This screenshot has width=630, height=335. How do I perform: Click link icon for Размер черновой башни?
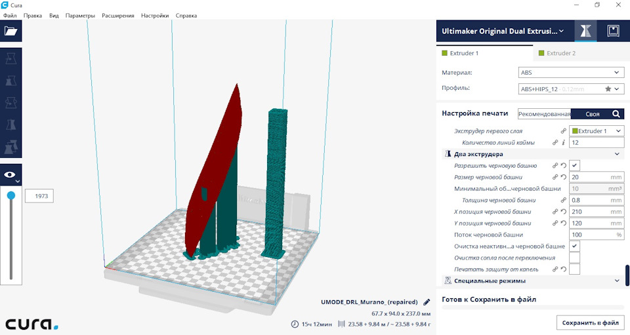(555, 177)
